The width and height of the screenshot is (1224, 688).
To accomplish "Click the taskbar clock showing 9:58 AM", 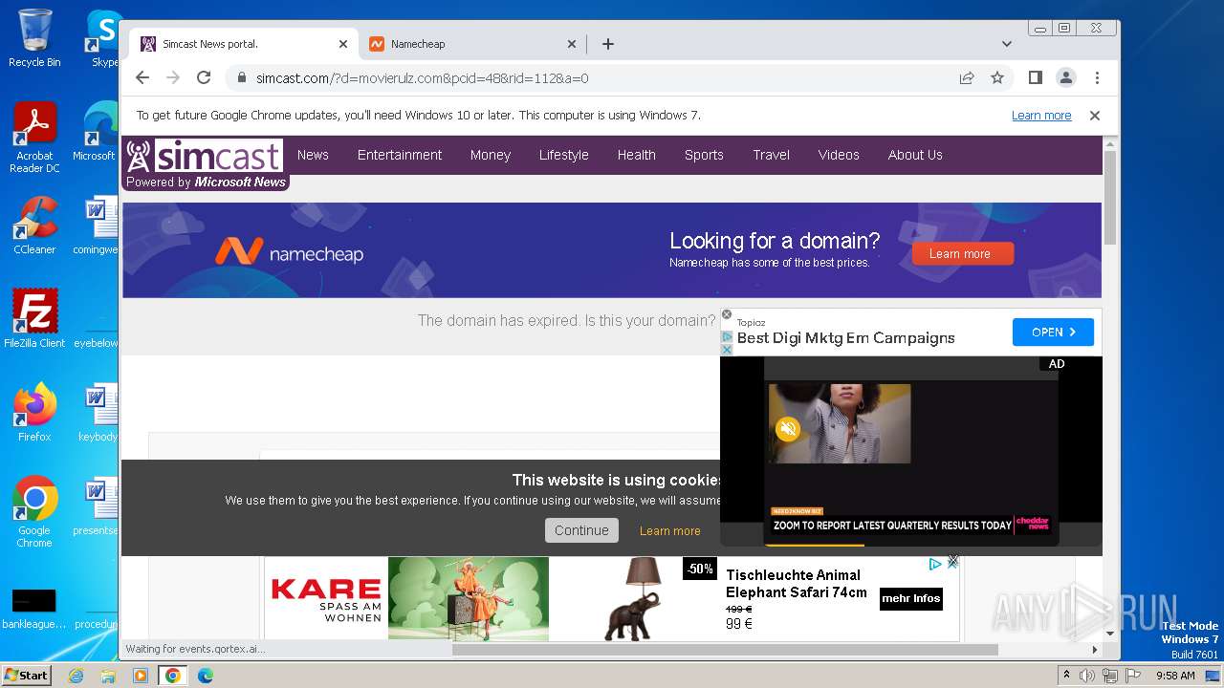I will pyautogui.click(x=1175, y=676).
